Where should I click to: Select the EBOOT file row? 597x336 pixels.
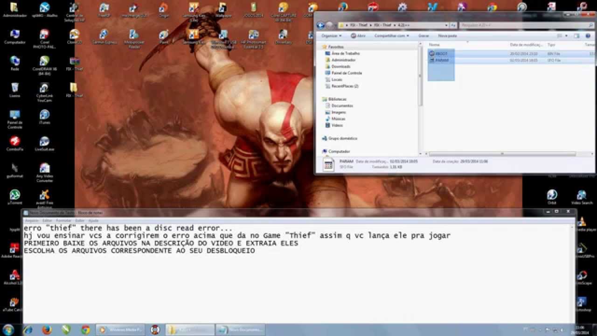(x=511, y=54)
